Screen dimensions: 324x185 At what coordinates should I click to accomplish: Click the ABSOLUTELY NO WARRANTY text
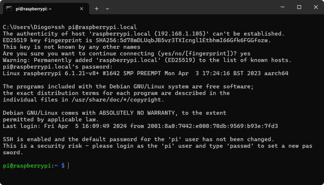(137, 113)
